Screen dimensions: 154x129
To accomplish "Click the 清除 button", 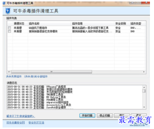I will click(x=122, y=116).
